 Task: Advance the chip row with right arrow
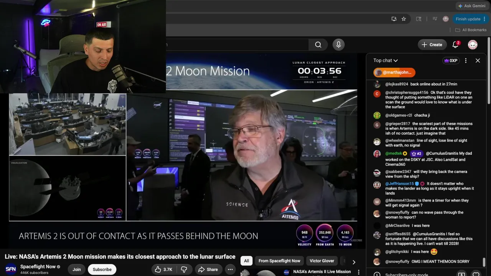click(354, 262)
